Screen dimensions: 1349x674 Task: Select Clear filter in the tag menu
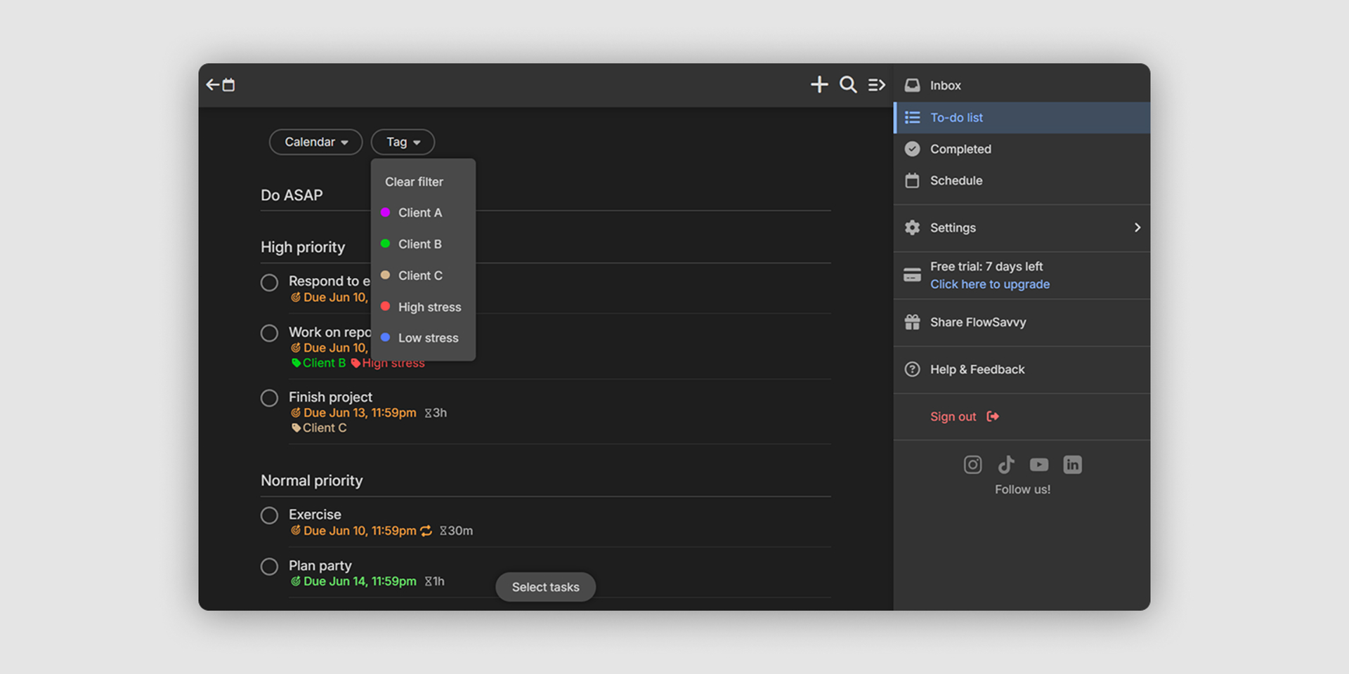coord(414,181)
